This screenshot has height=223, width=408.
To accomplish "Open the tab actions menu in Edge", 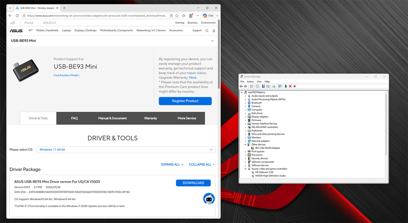I will pos(10,8).
